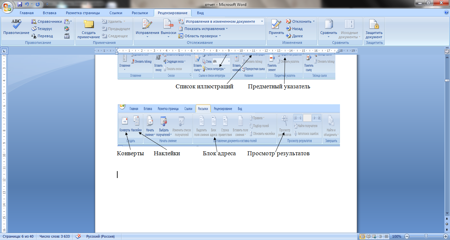Click Число слов: 3 633 word count
This screenshot has width=450, height=240.
pyautogui.click(x=55, y=236)
